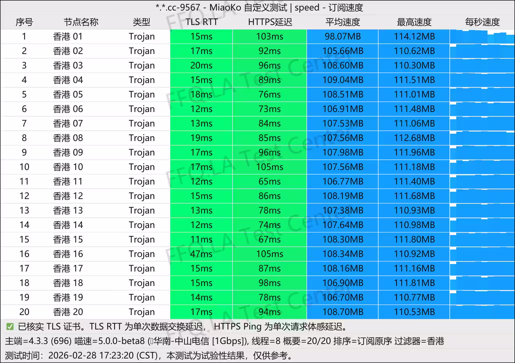
Task: Click the 98.07MB average speed cell
Action: 342,36
